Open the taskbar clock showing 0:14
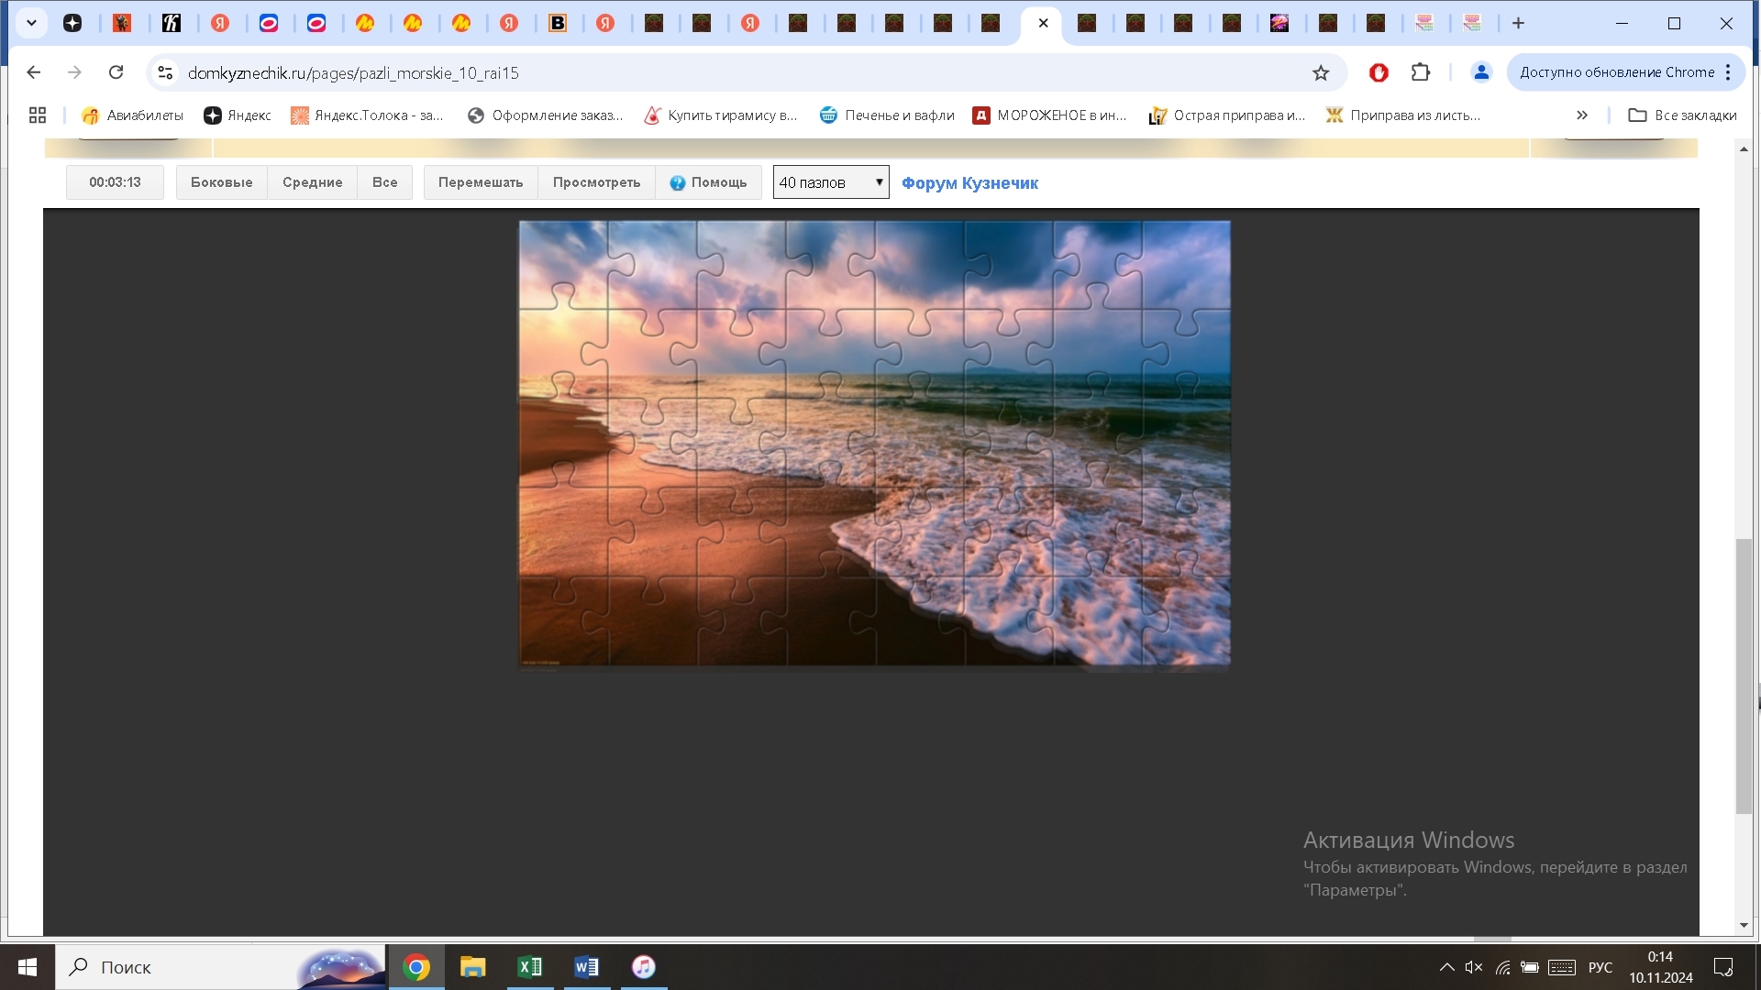Image resolution: width=1761 pixels, height=990 pixels. [1660, 967]
